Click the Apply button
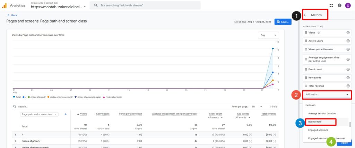Image resolution: width=355 pixels, height=148 pixels. [344, 143]
